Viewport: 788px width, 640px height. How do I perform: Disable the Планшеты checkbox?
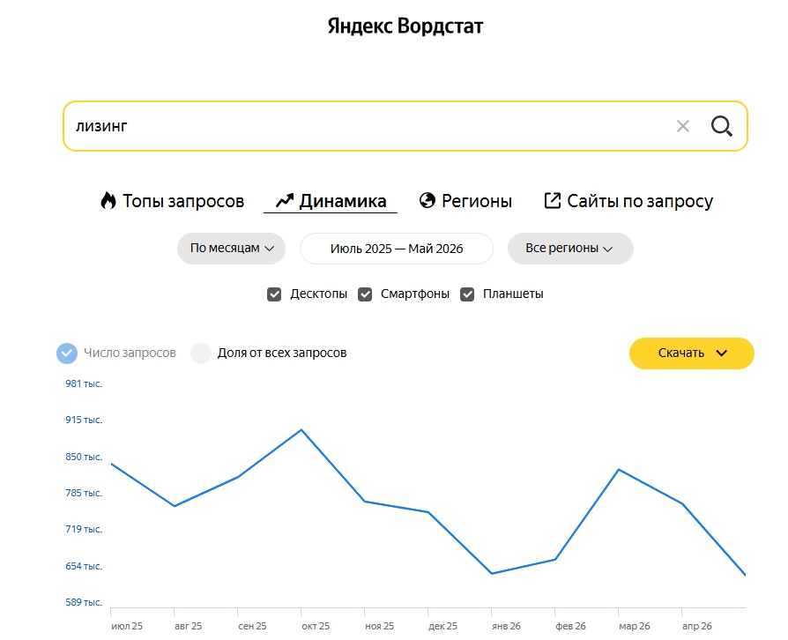(467, 294)
